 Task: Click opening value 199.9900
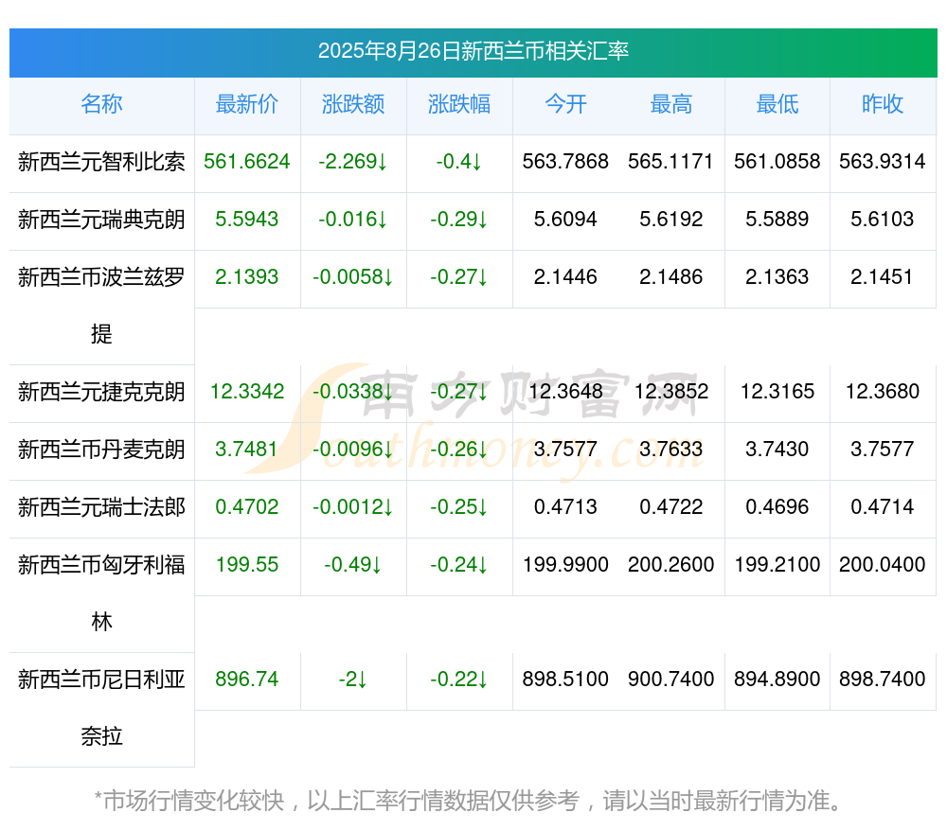tap(565, 565)
